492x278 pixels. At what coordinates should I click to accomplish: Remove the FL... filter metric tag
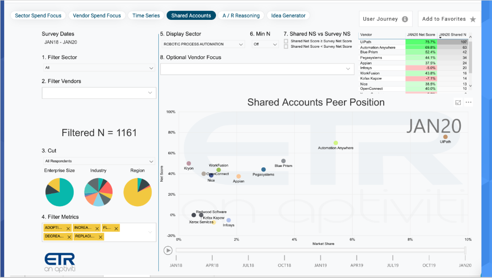(x=116, y=229)
